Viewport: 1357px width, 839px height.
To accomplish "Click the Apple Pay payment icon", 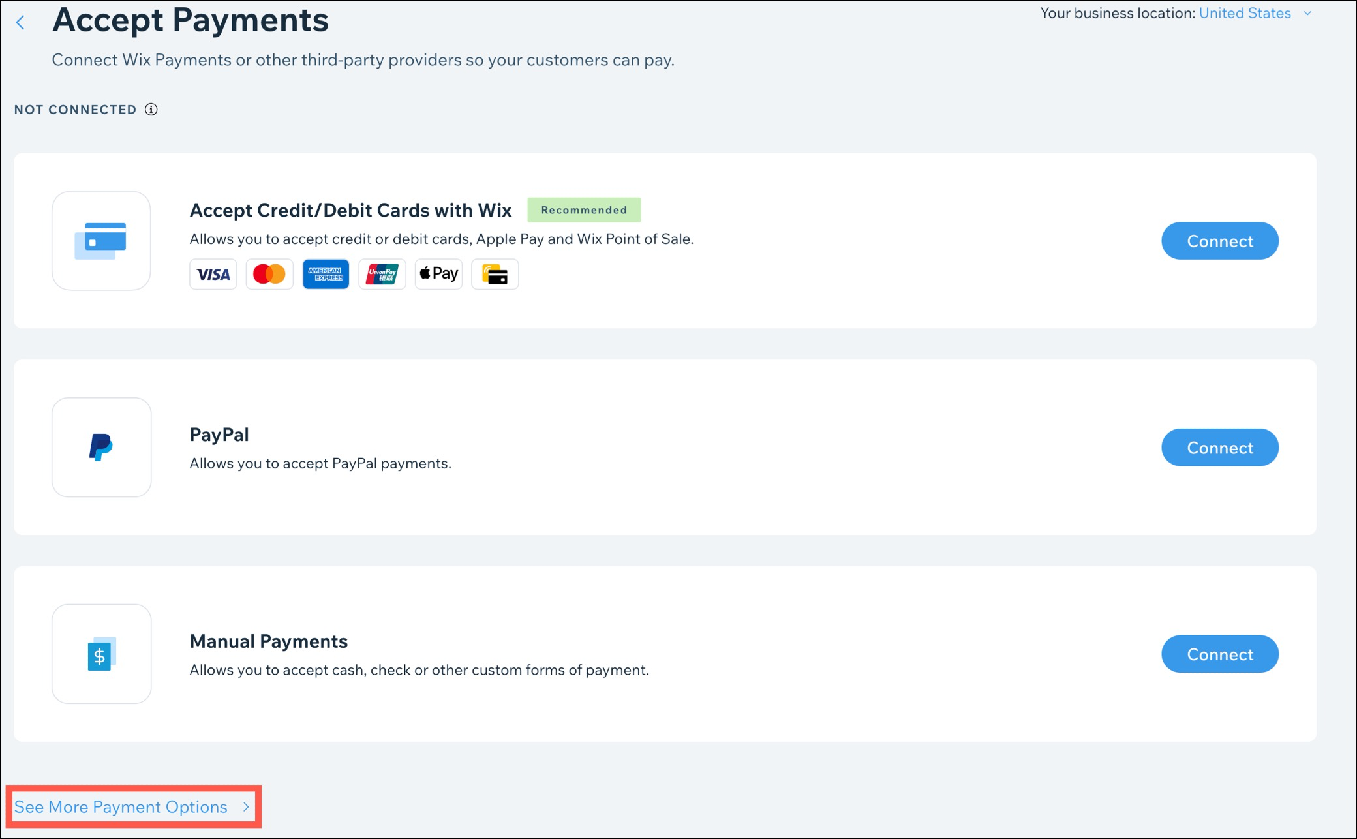I will [x=437, y=274].
